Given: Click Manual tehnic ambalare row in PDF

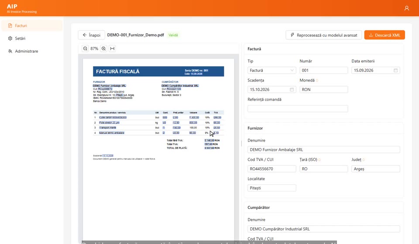Looking at the screenshot, I should click(x=158, y=133).
